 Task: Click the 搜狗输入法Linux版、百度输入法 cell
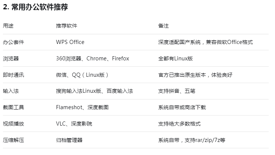pos(95,91)
